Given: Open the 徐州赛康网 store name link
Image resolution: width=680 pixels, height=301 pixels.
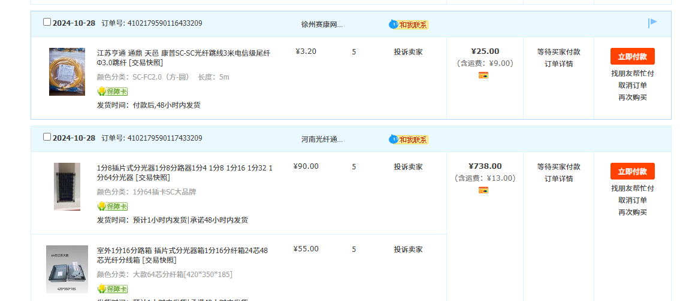Looking at the screenshot, I should click(x=322, y=25).
